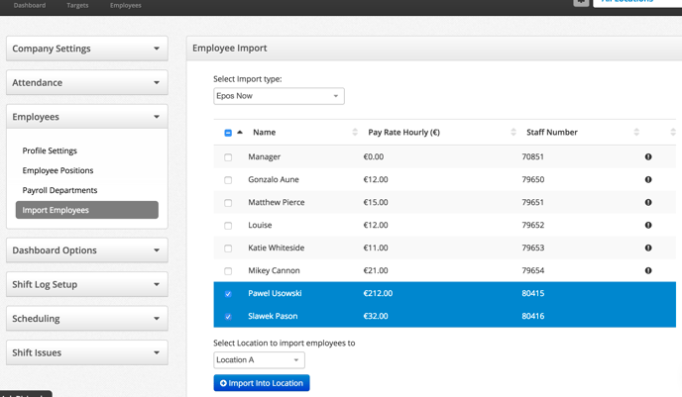This screenshot has height=397, width=682.
Task: Click pay rate €212.00
Action: (x=378, y=293)
